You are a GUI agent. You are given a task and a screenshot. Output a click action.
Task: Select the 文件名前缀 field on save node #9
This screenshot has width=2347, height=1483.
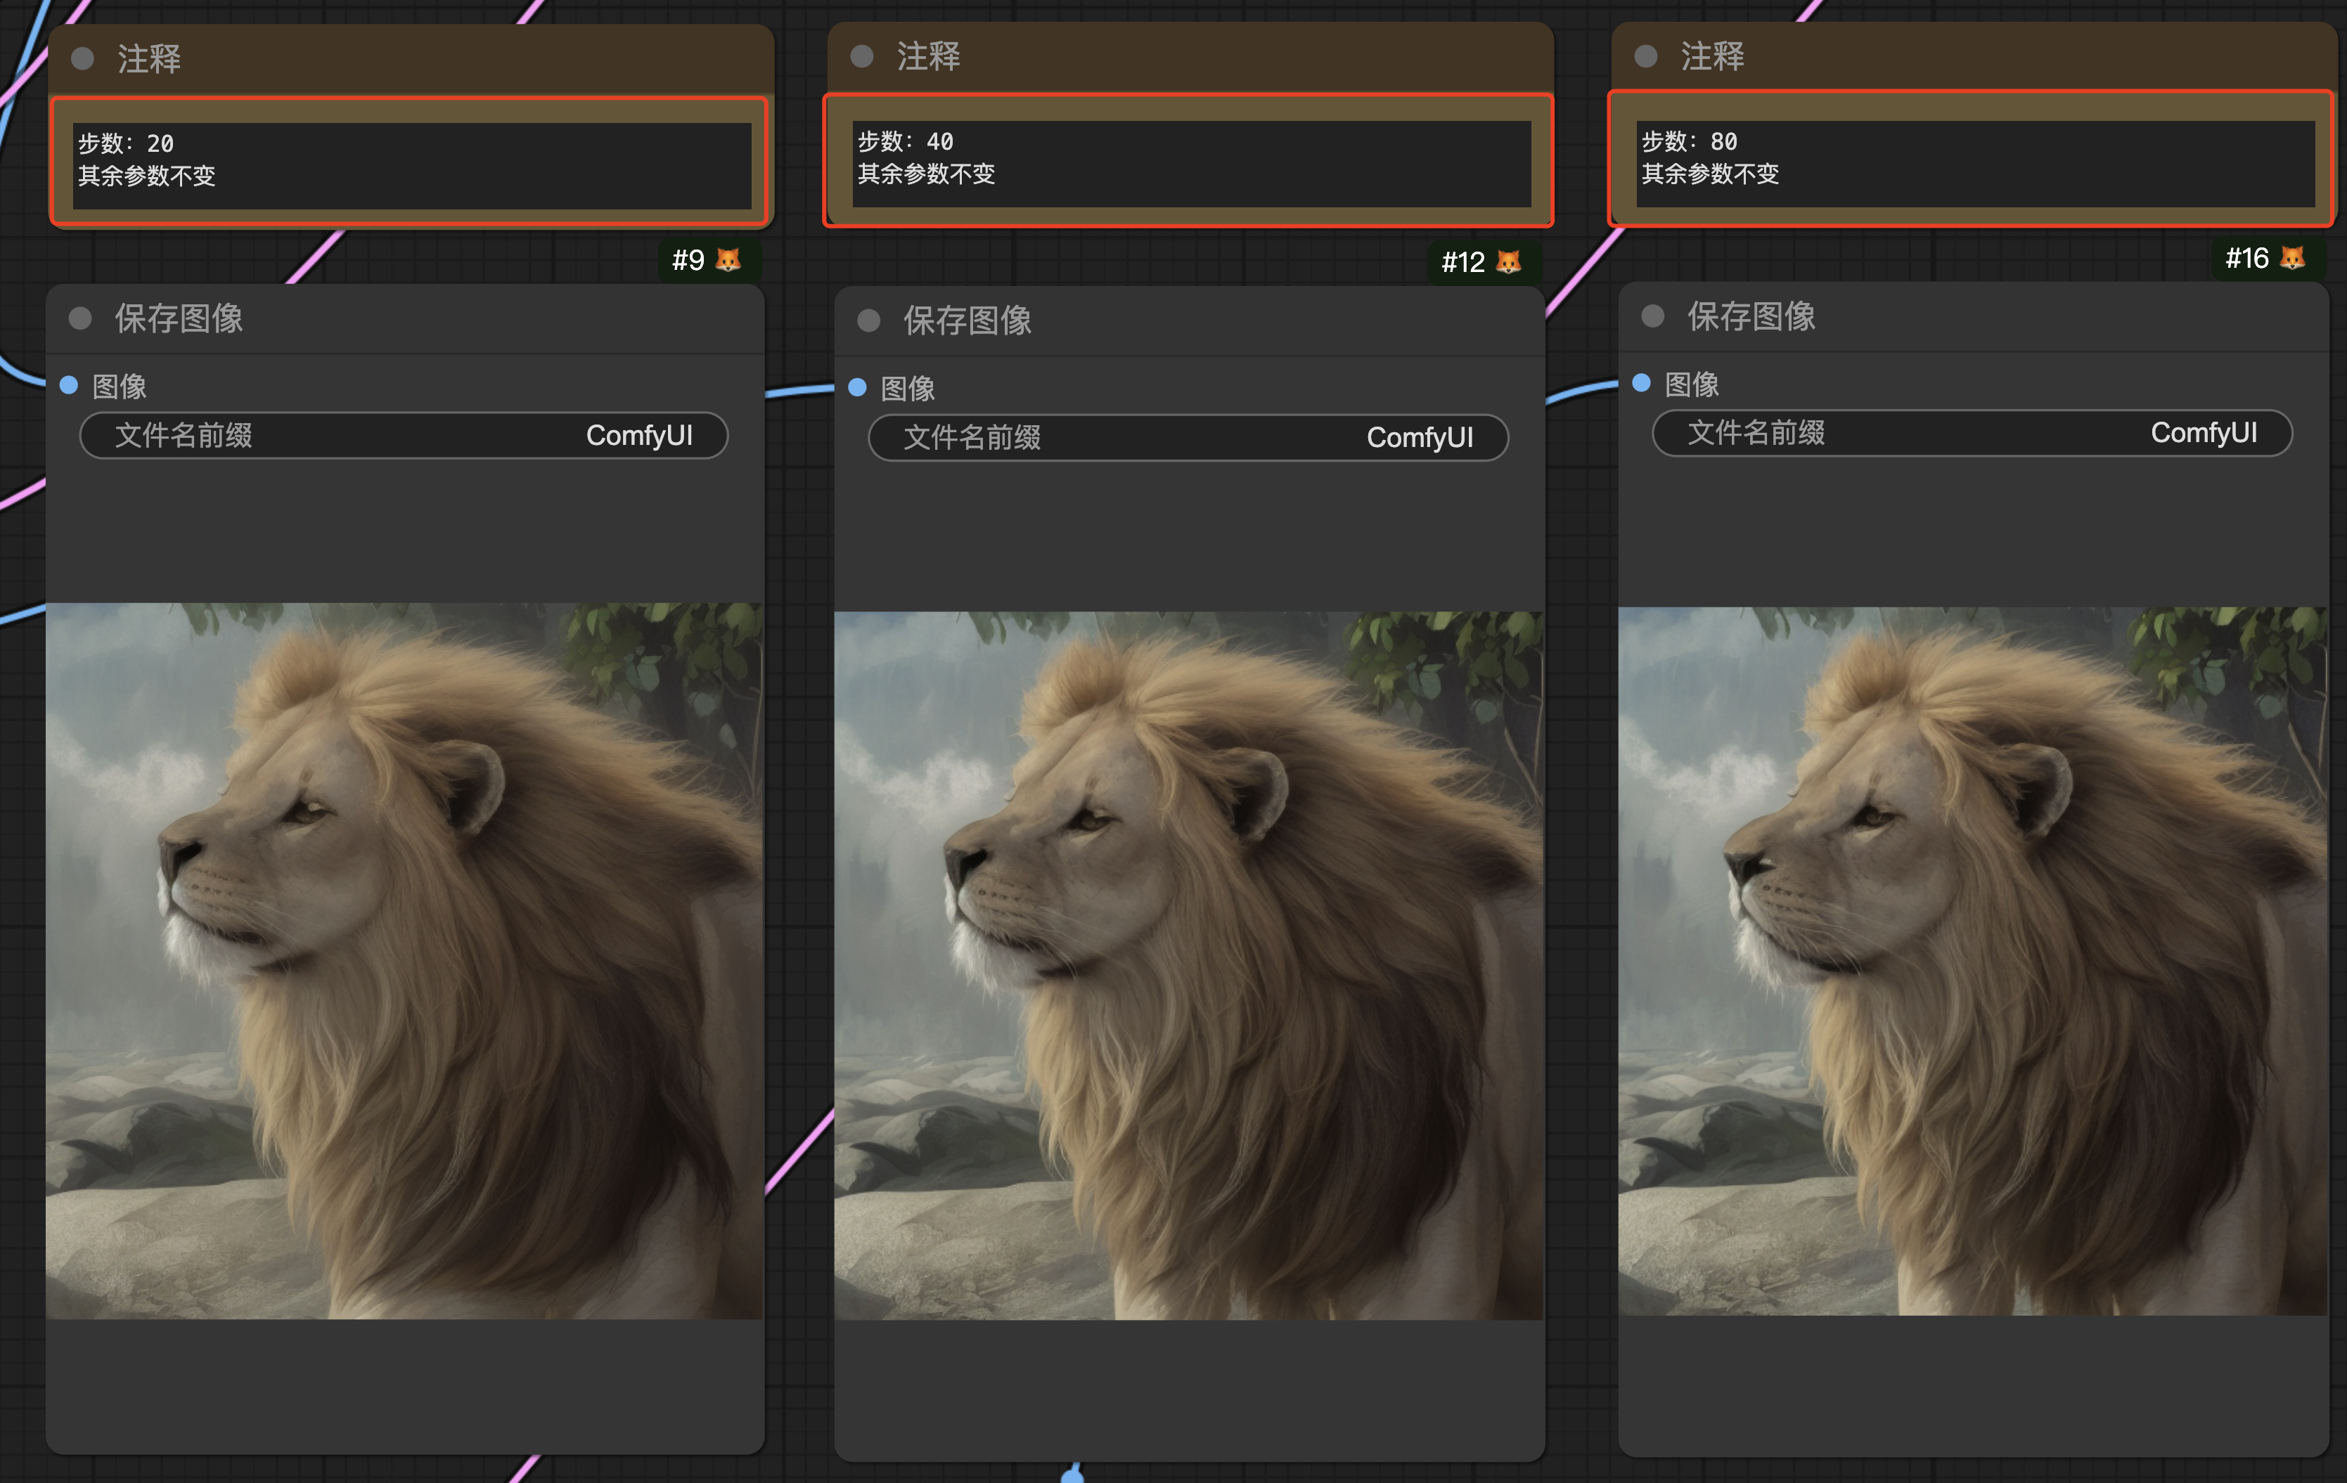coord(404,436)
